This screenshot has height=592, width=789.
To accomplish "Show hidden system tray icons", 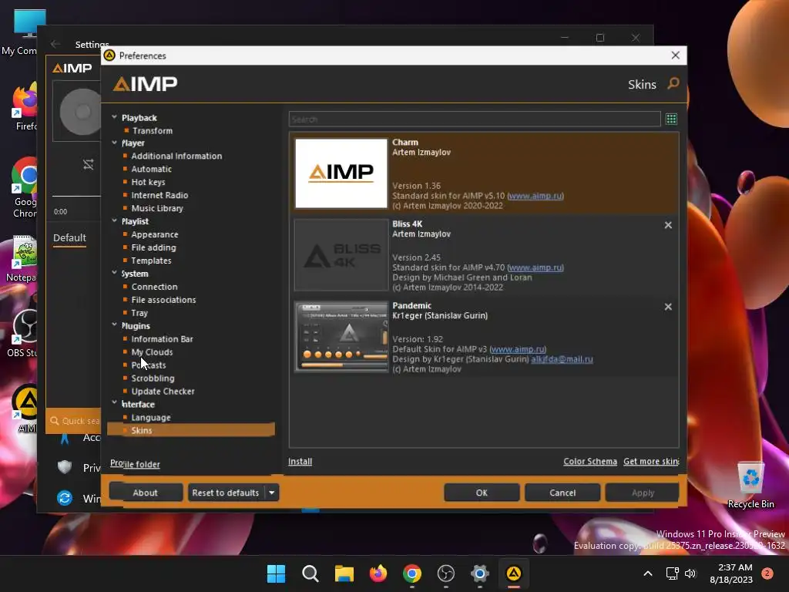I will (647, 573).
